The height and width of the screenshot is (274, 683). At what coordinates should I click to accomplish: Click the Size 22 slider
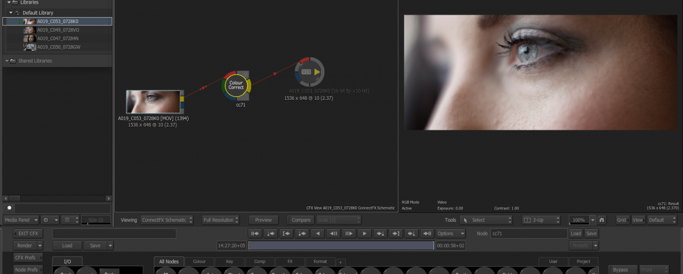click(x=96, y=220)
